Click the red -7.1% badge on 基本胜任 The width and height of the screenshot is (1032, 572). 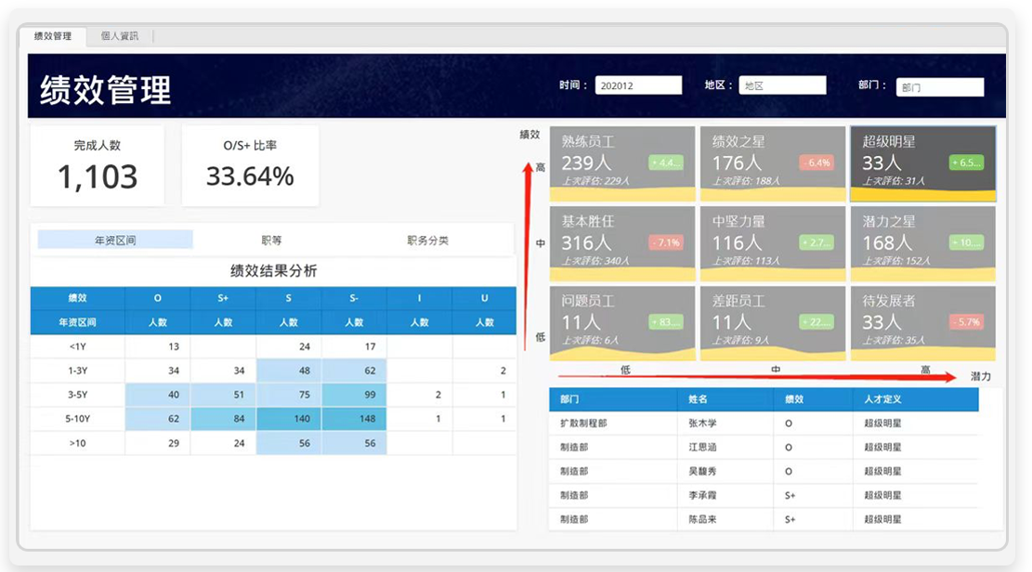tap(665, 243)
